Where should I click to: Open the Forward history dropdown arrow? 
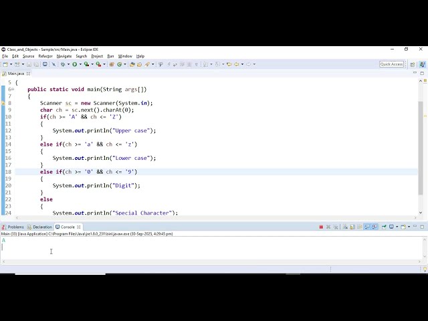pos(254,64)
